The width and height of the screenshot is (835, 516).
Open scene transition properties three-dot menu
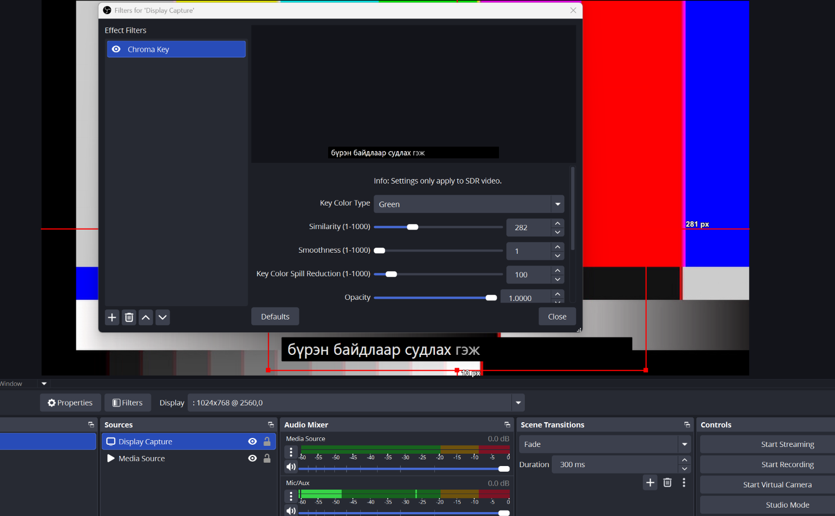[x=684, y=482]
